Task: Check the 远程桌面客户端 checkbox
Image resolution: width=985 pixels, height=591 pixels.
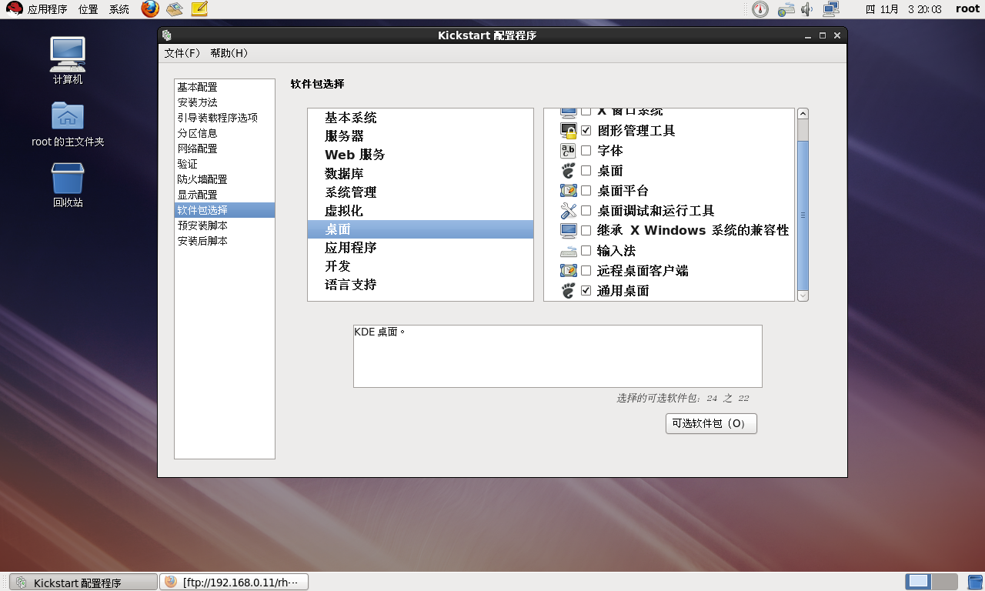Action: click(x=586, y=271)
